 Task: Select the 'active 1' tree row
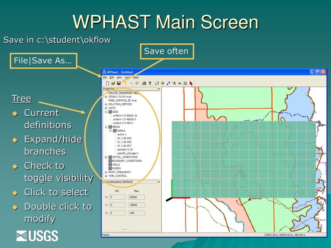coord(122,135)
